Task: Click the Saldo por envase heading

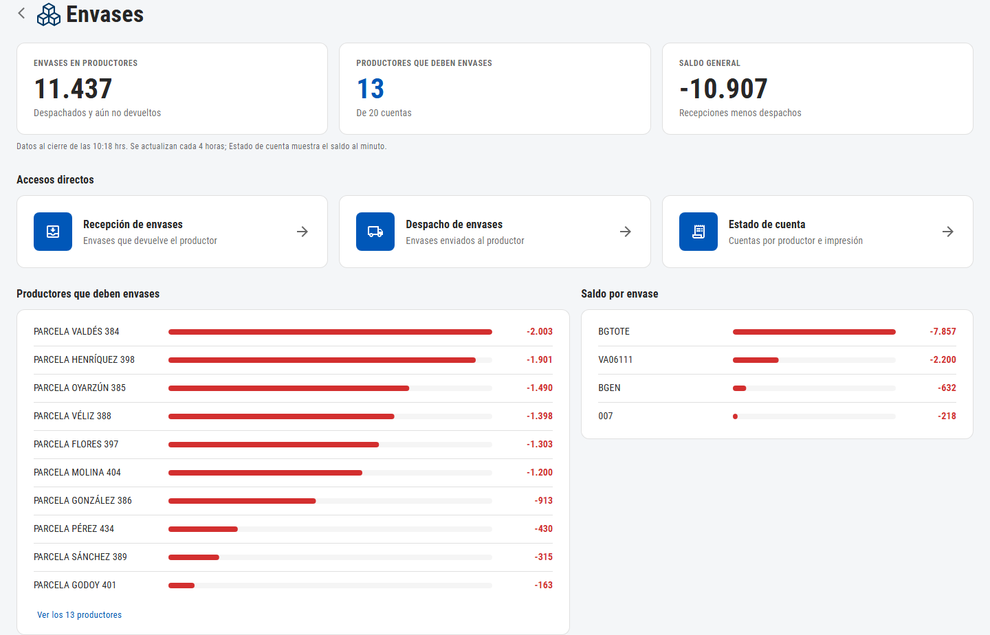Action: (619, 294)
